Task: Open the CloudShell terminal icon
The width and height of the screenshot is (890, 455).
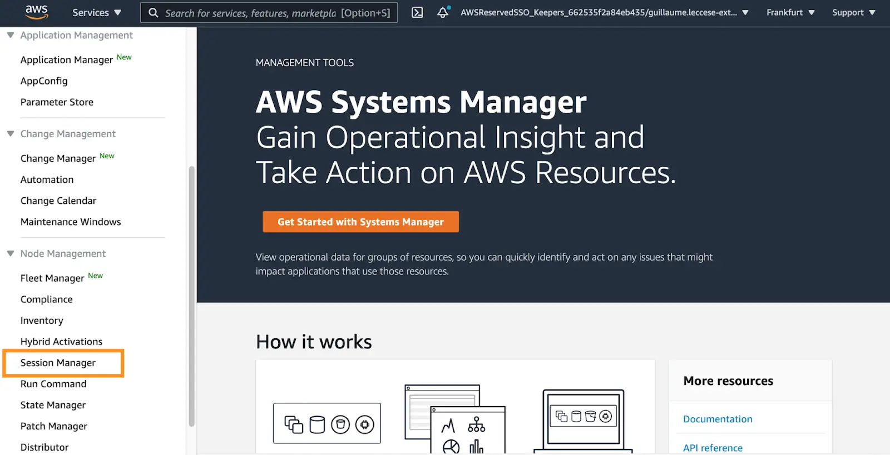Action: pyautogui.click(x=417, y=12)
